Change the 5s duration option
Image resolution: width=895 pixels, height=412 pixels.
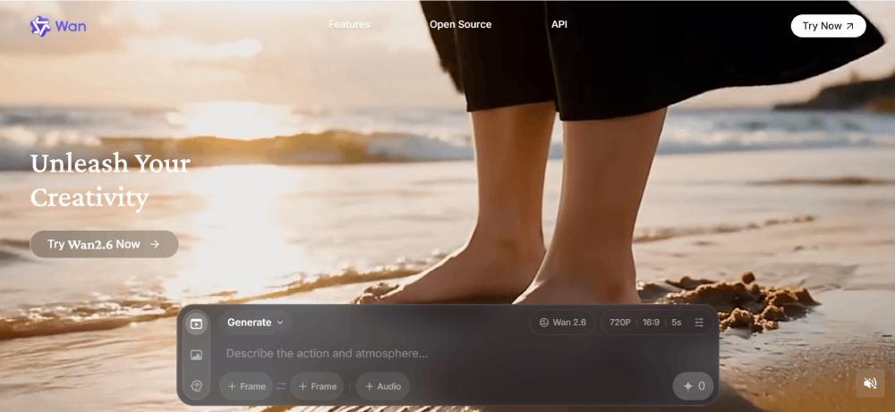(x=677, y=323)
